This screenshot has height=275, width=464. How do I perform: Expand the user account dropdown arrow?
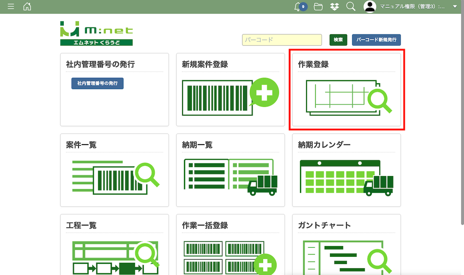(x=454, y=7)
